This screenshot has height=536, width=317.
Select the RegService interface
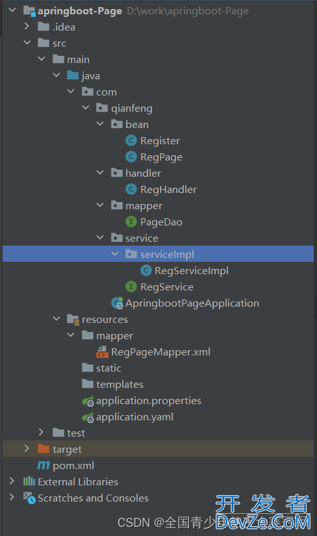[167, 287]
